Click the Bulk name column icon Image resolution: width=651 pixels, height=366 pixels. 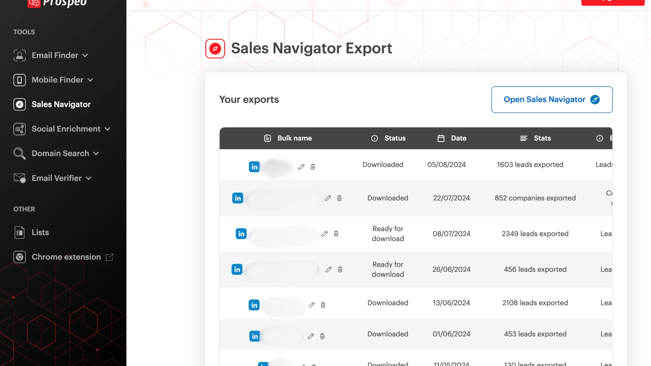point(267,138)
